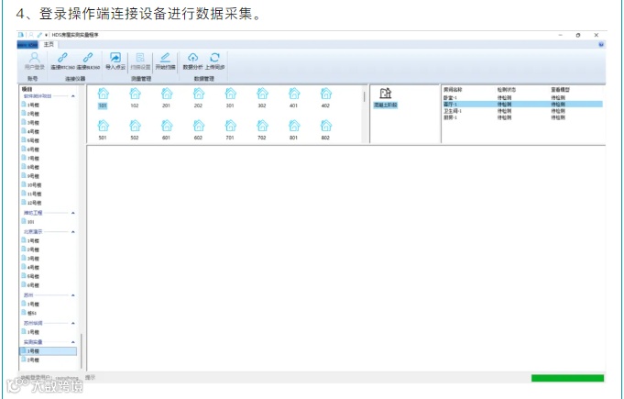This screenshot has height=399, width=624.
Task: Select room 801 house icon
Action: pos(294,126)
